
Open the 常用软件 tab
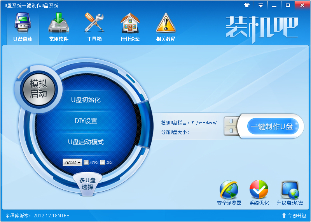pos(59,28)
